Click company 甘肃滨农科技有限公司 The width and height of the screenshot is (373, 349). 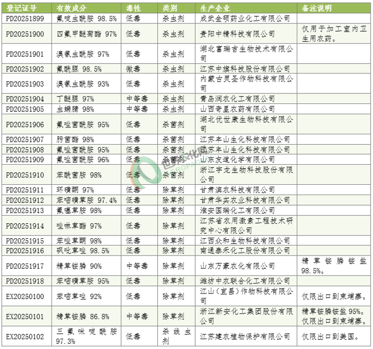click(238, 189)
